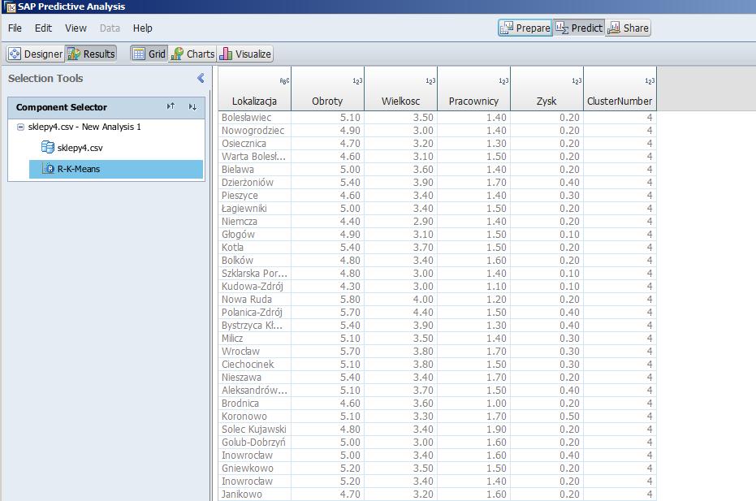Select the Bolków cell
Screen dimensions: 756x501
[255, 261]
